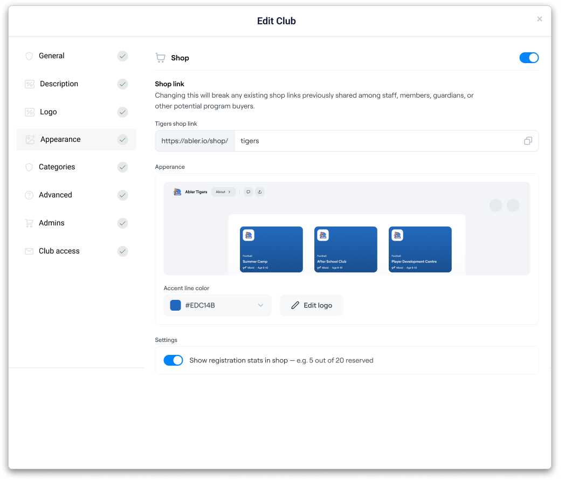Image resolution: width=585 pixels, height=480 pixels.
Task: Toggle Show registration stats in shop
Action: point(174,360)
